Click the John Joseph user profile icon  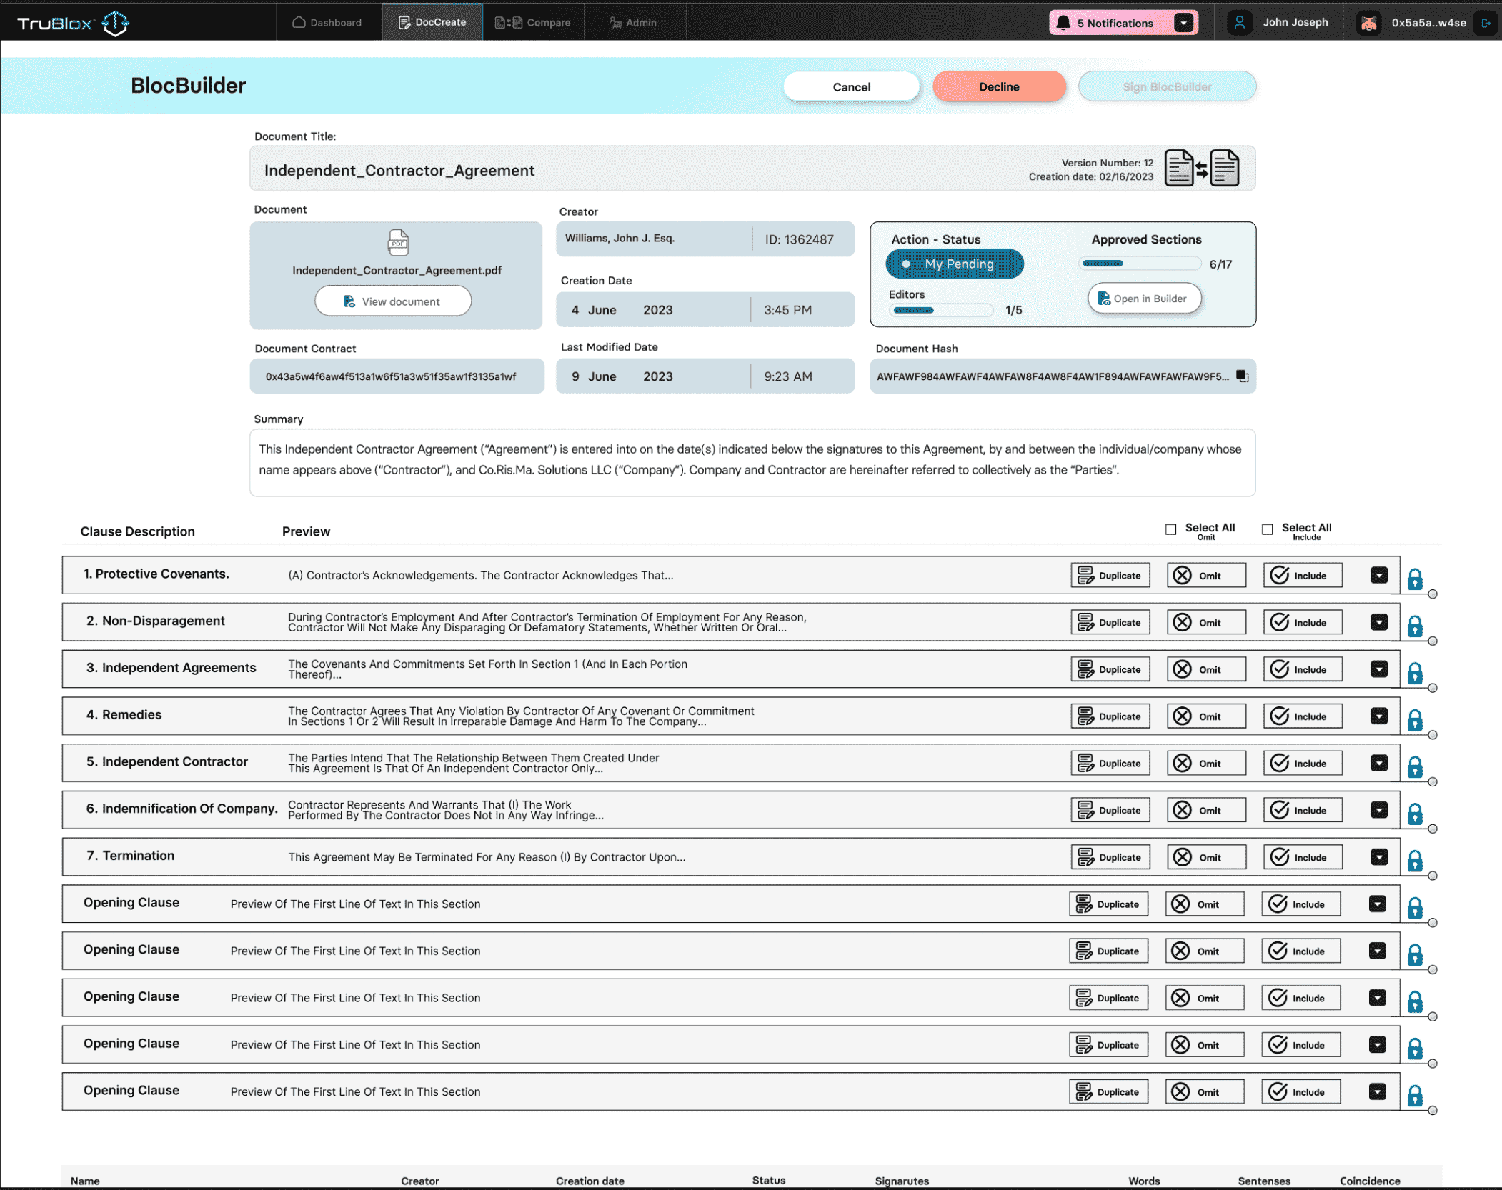pyautogui.click(x=1240, y=23)
